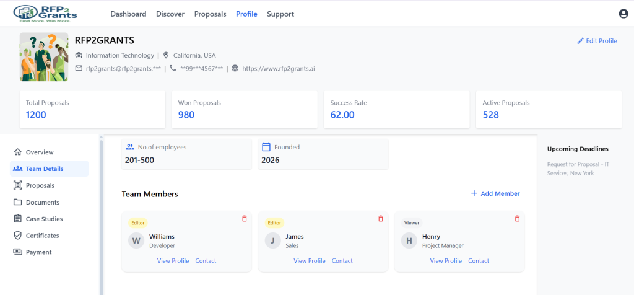Click the RFP2Grants logo
Image resolution: width=634 pixels, height=295 pixels.
[x=47, y=14]
